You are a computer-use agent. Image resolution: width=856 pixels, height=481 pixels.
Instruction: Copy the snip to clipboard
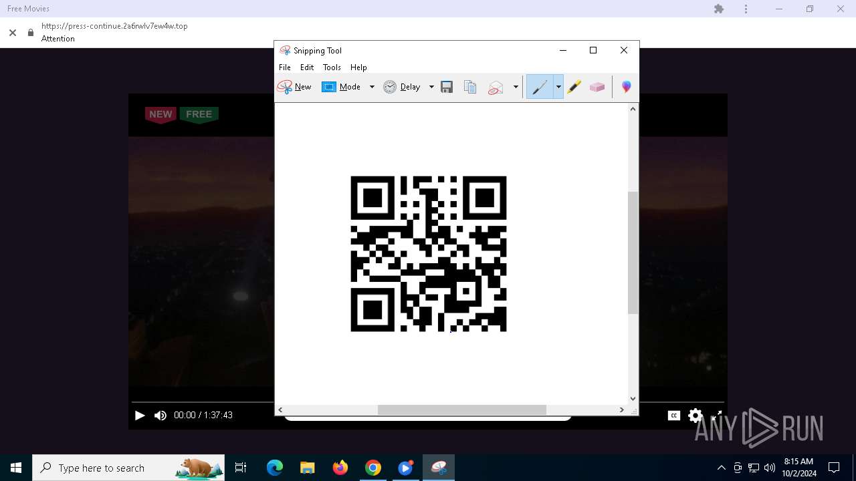click(x=470, y=87)
